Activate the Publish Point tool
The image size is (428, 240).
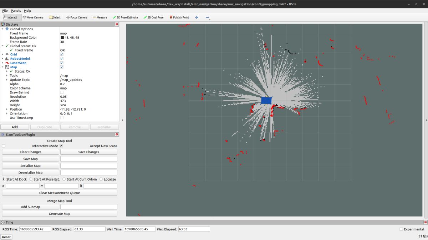179,17
